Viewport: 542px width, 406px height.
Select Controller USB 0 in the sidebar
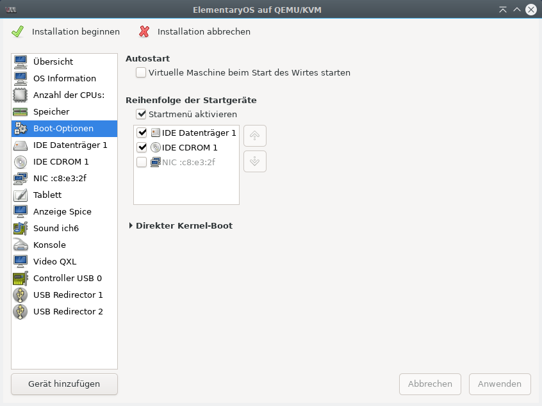[x=64, y=278]
